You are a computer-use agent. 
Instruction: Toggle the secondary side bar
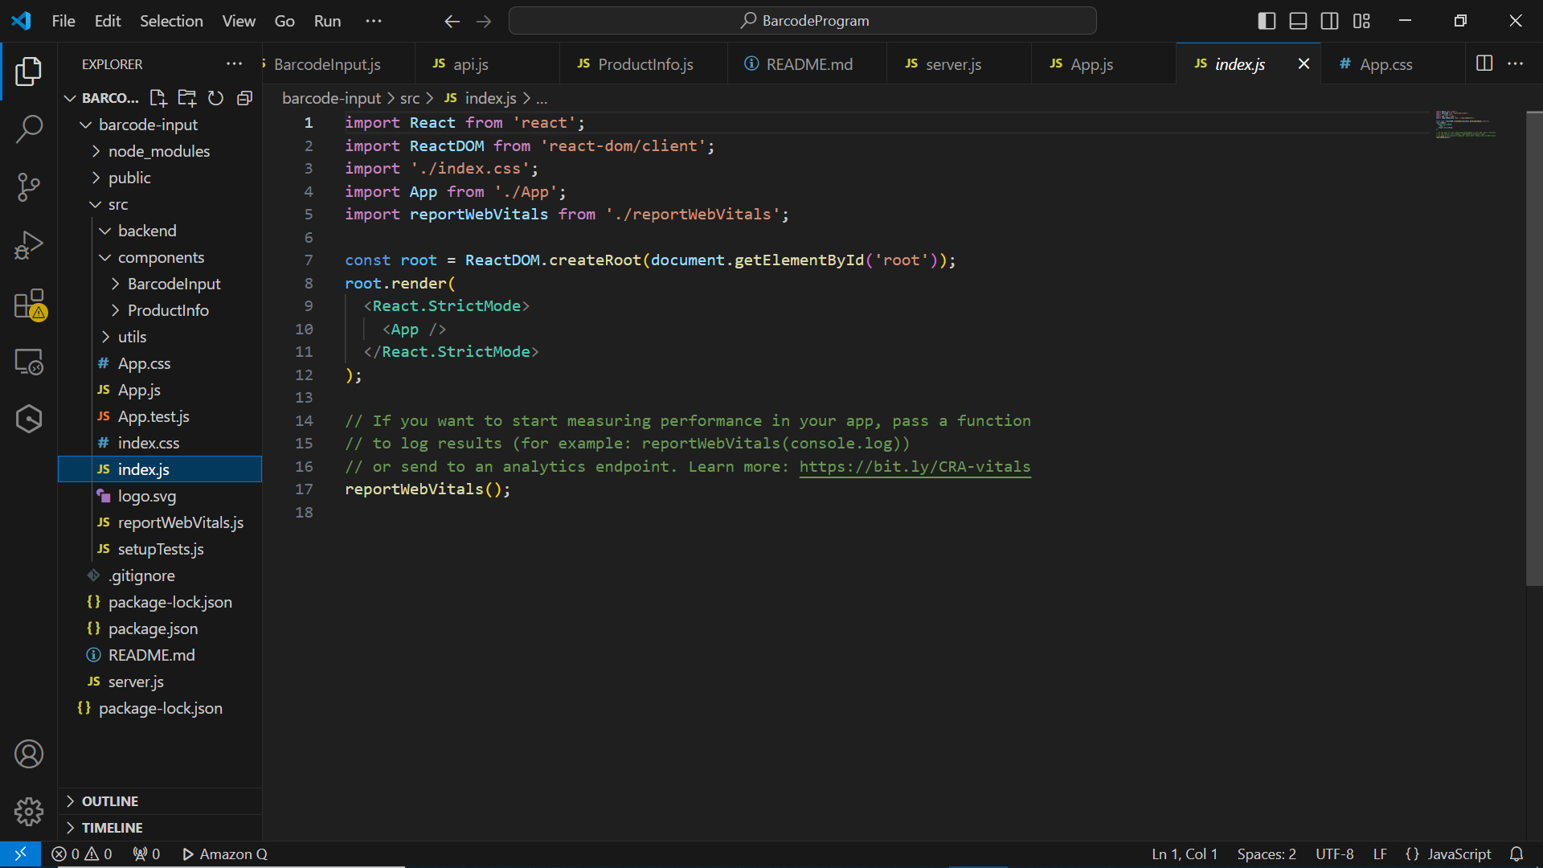(1330, 21)
